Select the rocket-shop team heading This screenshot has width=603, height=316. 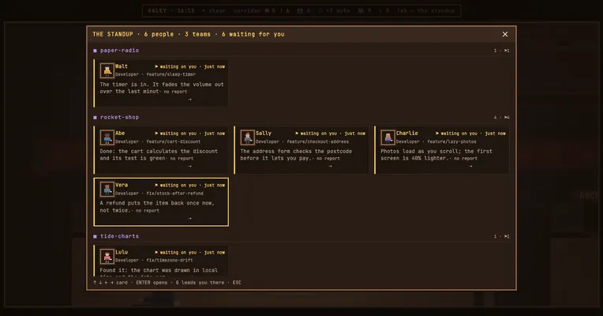tap(120, 118)
